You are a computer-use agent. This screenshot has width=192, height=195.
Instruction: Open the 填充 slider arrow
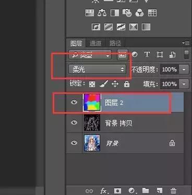pos(184,84)
